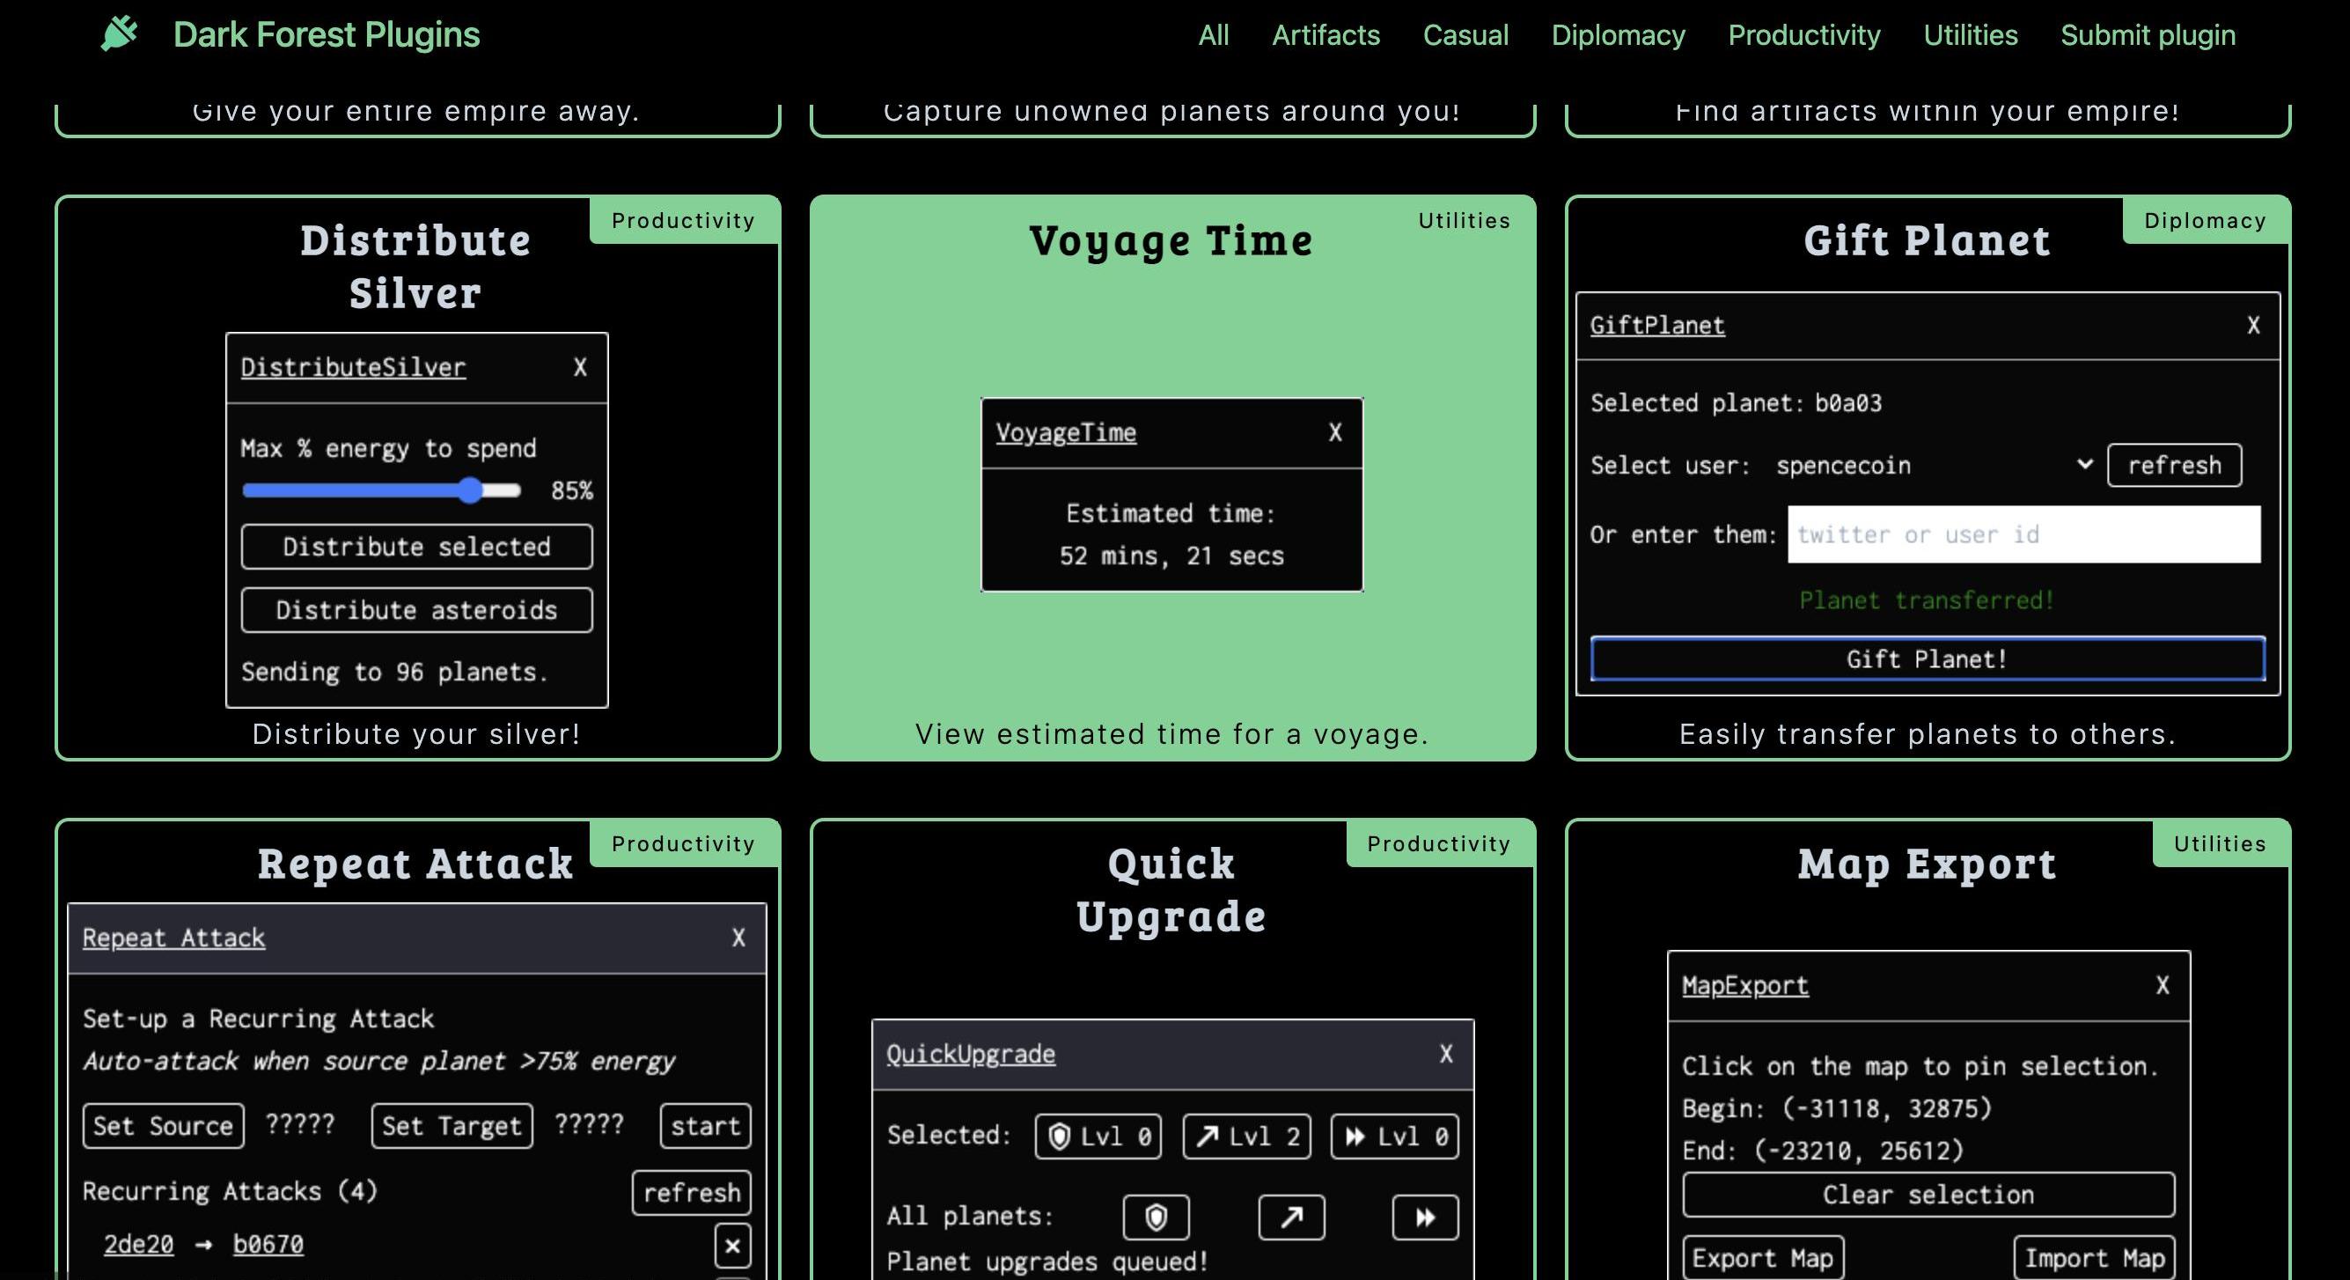Click arrow range upgrade icon for all planets
The width and height of the screenshot is (2350, 1280).
coord(1291,1217)
